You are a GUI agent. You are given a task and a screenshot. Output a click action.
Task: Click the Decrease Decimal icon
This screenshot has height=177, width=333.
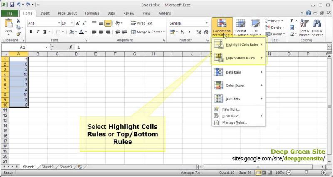(206, 32)
